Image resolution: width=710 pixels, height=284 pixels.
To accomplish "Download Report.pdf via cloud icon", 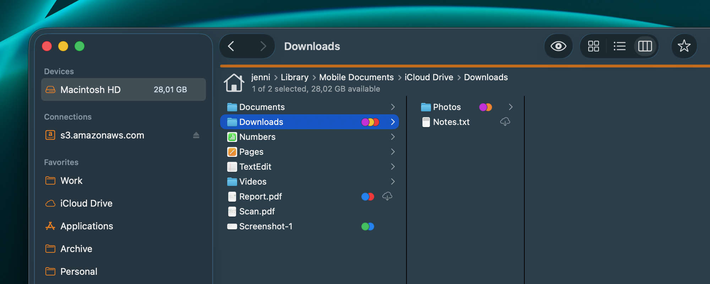I will pyautogui.click(x=387, y=196).
